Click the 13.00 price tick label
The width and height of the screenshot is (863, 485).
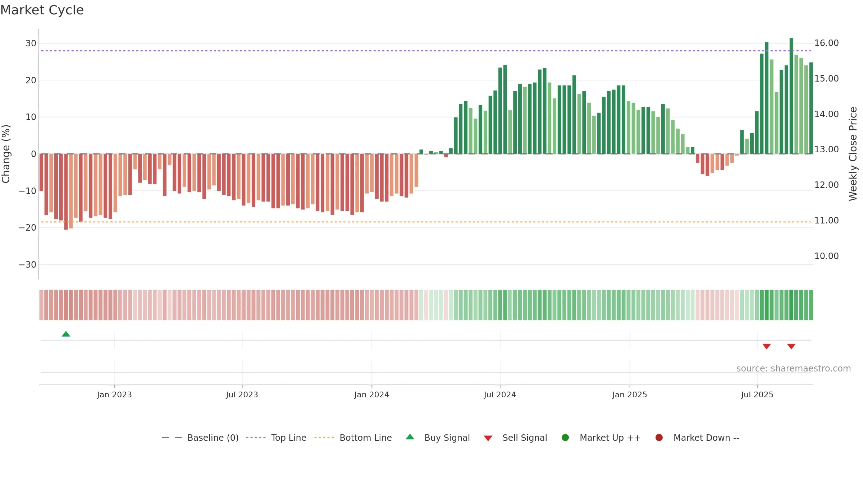click(826, 149)
